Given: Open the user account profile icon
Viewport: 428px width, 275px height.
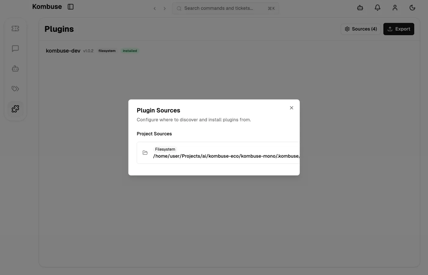Looking at the screenshot, I should pos(395,8).
